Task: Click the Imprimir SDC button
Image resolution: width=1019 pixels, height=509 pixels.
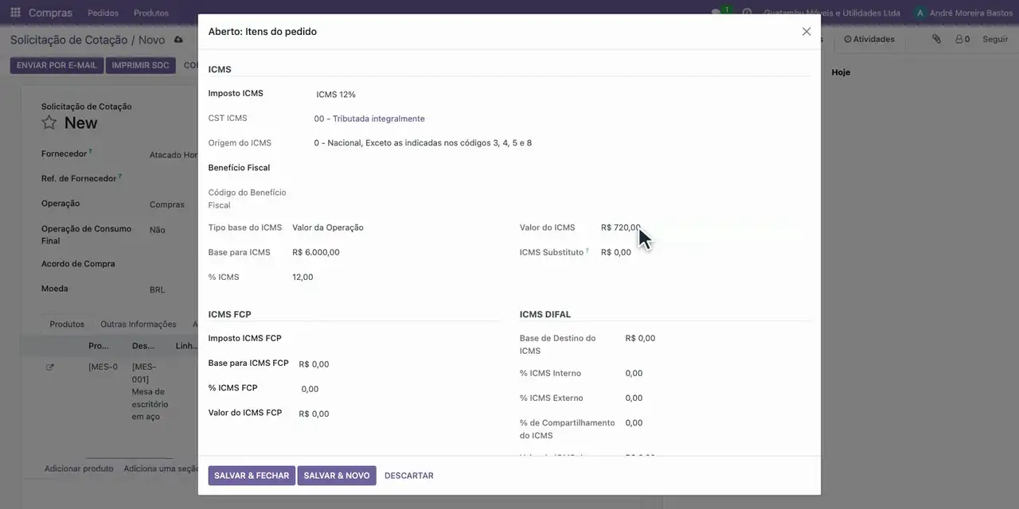Action: (141, 65)
